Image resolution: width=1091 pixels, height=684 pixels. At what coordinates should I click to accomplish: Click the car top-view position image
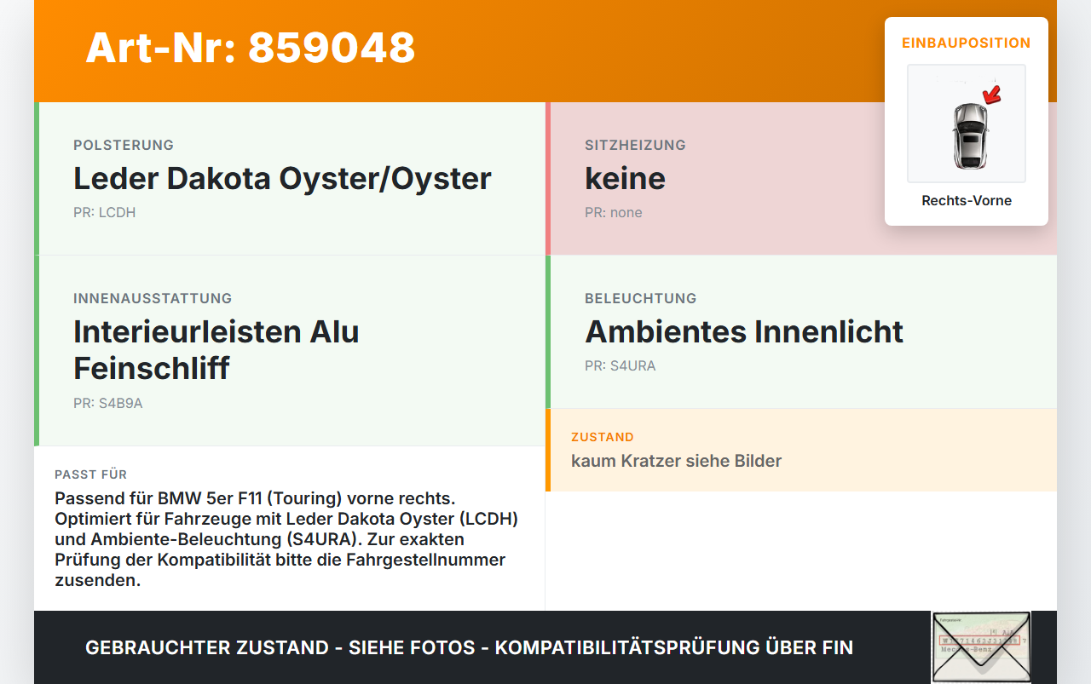[x=967, y=124]
